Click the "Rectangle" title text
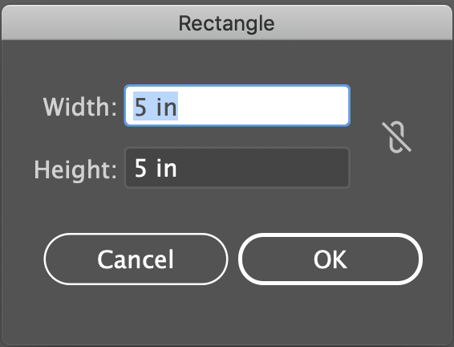Viewport: 454px width, 347px height. point(226,23)
